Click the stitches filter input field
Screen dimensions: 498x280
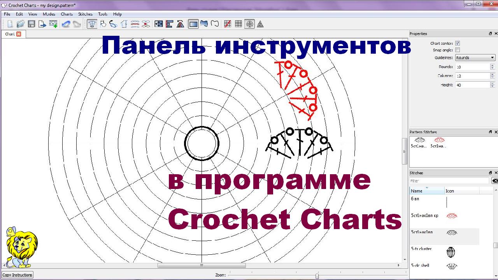point(449,181)
